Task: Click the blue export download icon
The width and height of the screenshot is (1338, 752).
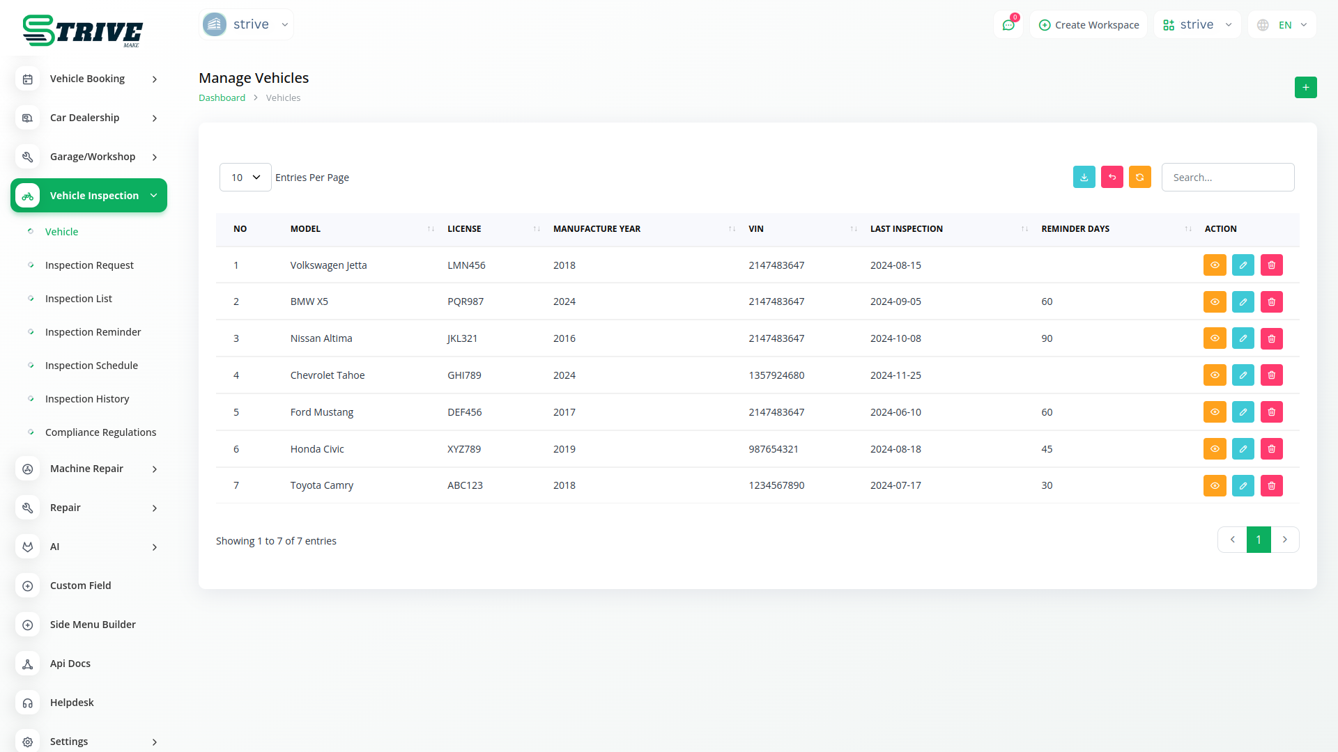Action: (1084, 178)
